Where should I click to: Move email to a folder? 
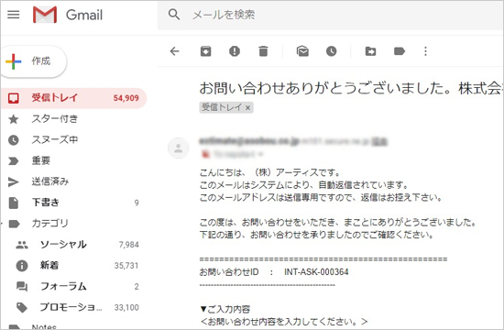[x=370, y=51]
